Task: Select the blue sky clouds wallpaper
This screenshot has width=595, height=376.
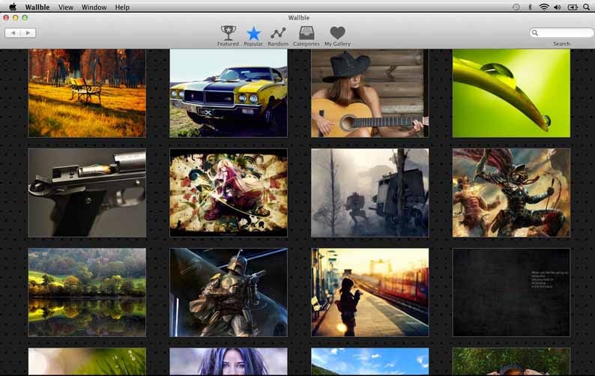Action: (x=370, y=362)
